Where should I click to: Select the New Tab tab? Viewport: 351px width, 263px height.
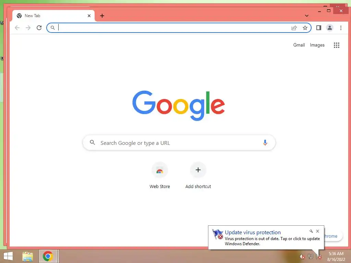coord(53,16)
